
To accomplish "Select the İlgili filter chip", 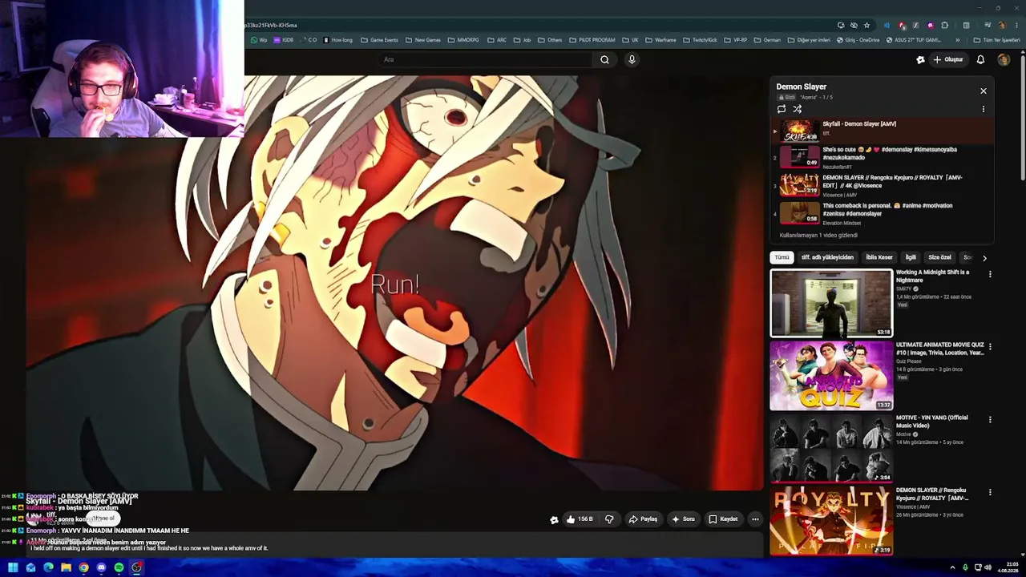I will tap(911, 257).
